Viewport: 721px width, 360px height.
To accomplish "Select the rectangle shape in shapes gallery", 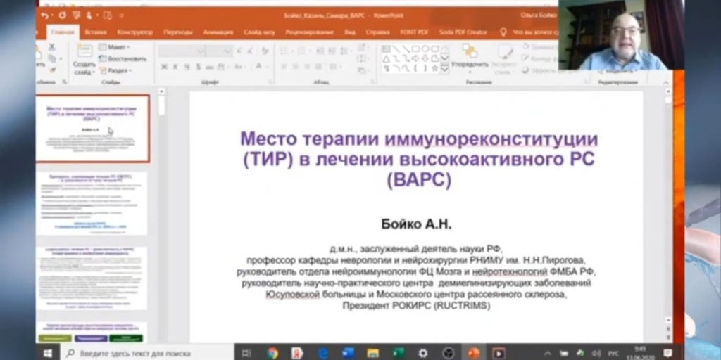I will 415,49.
